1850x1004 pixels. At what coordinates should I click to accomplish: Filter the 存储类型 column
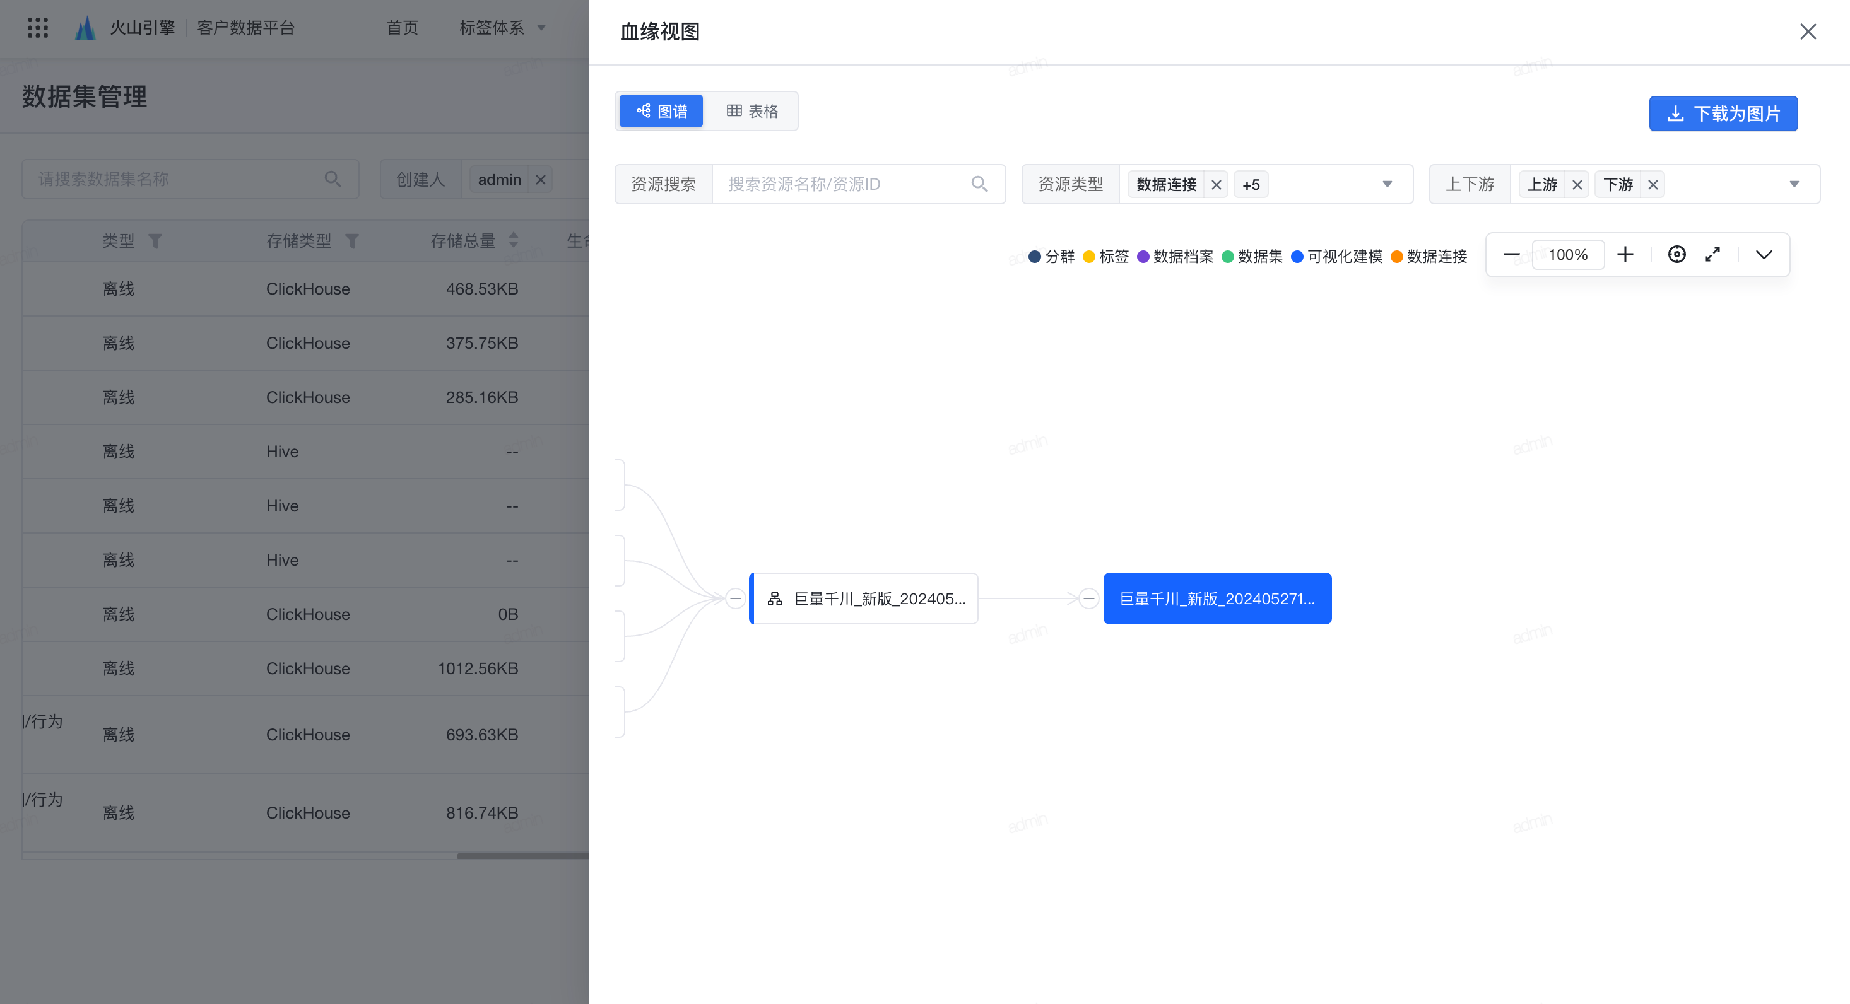[351, 241]
